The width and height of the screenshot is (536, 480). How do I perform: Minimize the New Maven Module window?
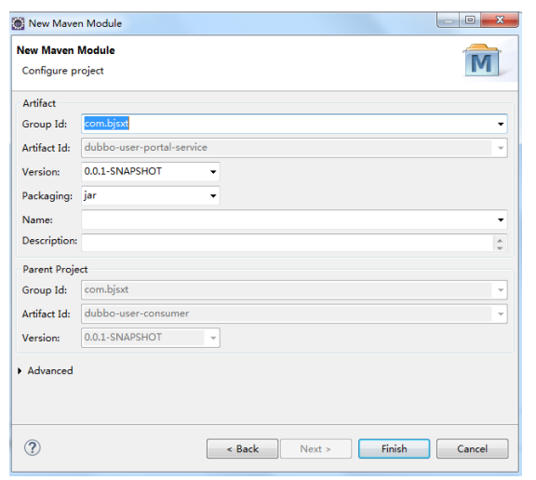coord(449,20)
